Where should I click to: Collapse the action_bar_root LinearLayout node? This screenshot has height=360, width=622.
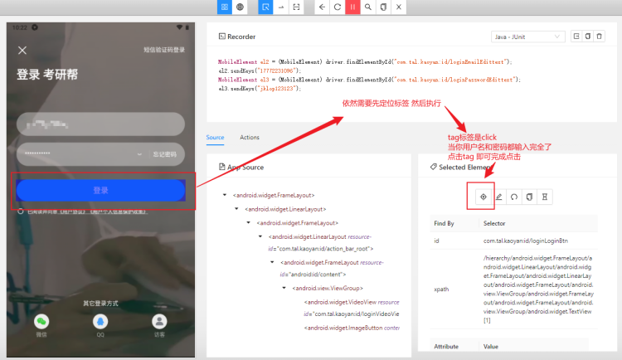[260, 236]
